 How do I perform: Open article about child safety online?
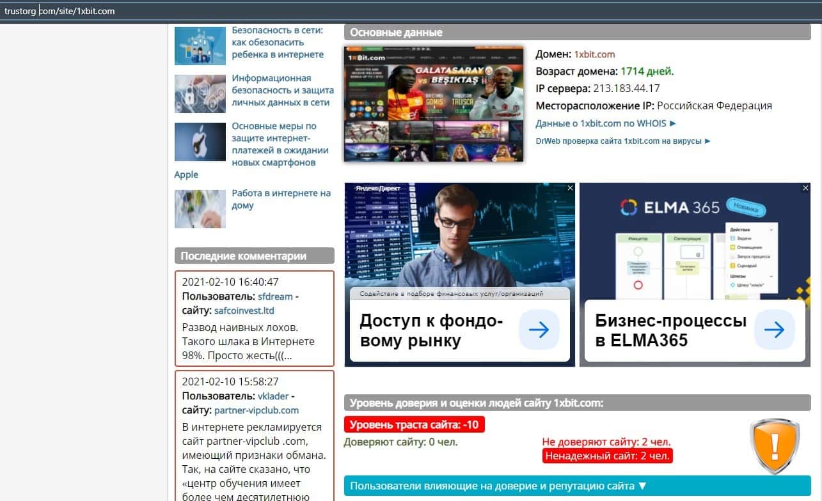point(278,42)
